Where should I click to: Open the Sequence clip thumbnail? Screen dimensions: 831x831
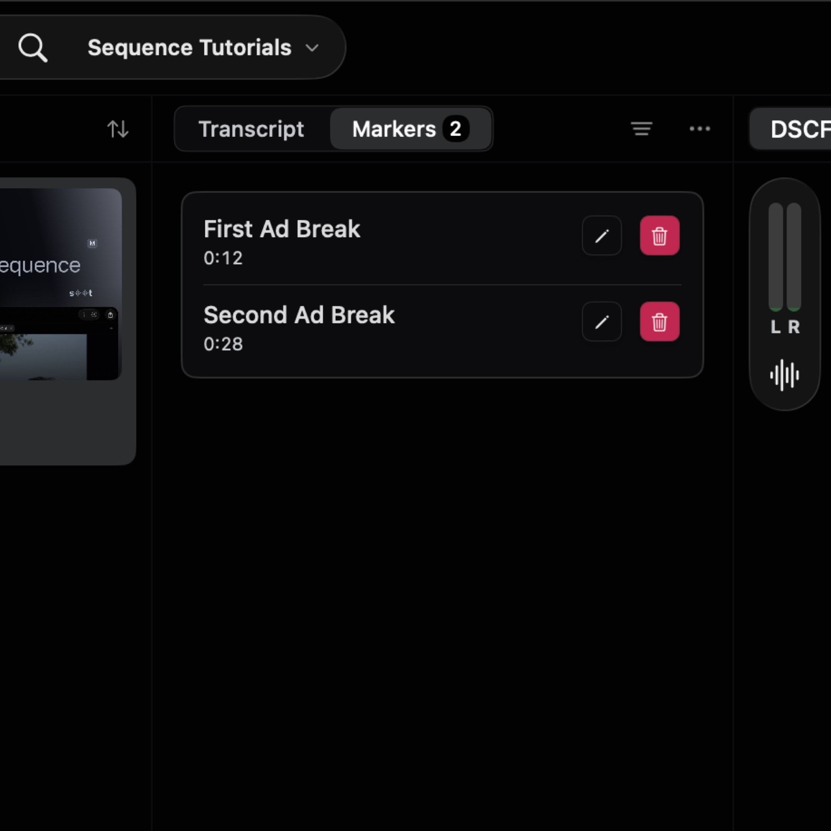(x=60, y=284)
